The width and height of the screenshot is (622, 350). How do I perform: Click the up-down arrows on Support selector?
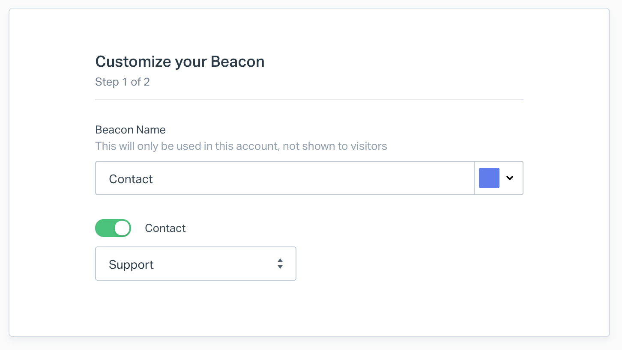coord(280,264)
